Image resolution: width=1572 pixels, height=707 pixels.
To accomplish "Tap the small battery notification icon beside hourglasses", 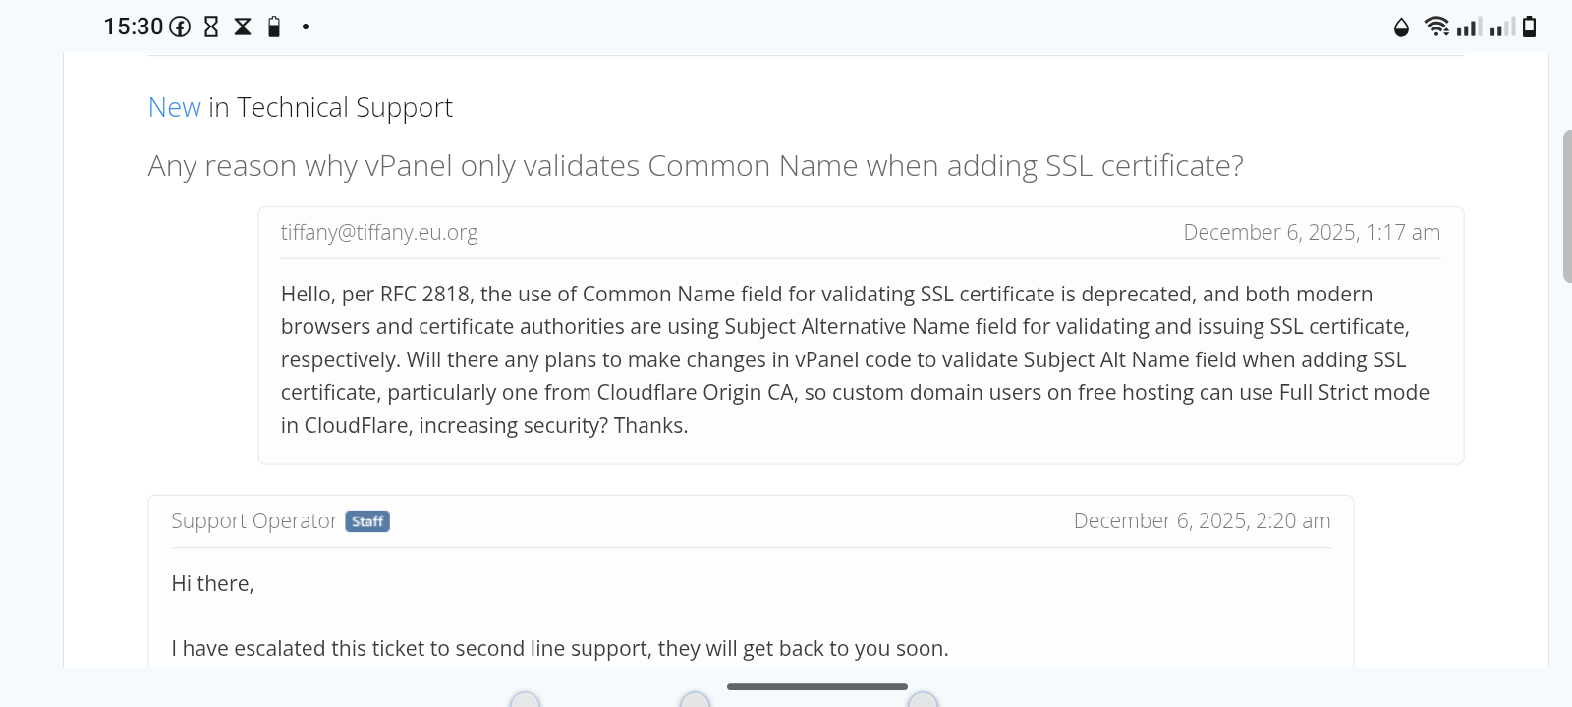I will point(274,27).
